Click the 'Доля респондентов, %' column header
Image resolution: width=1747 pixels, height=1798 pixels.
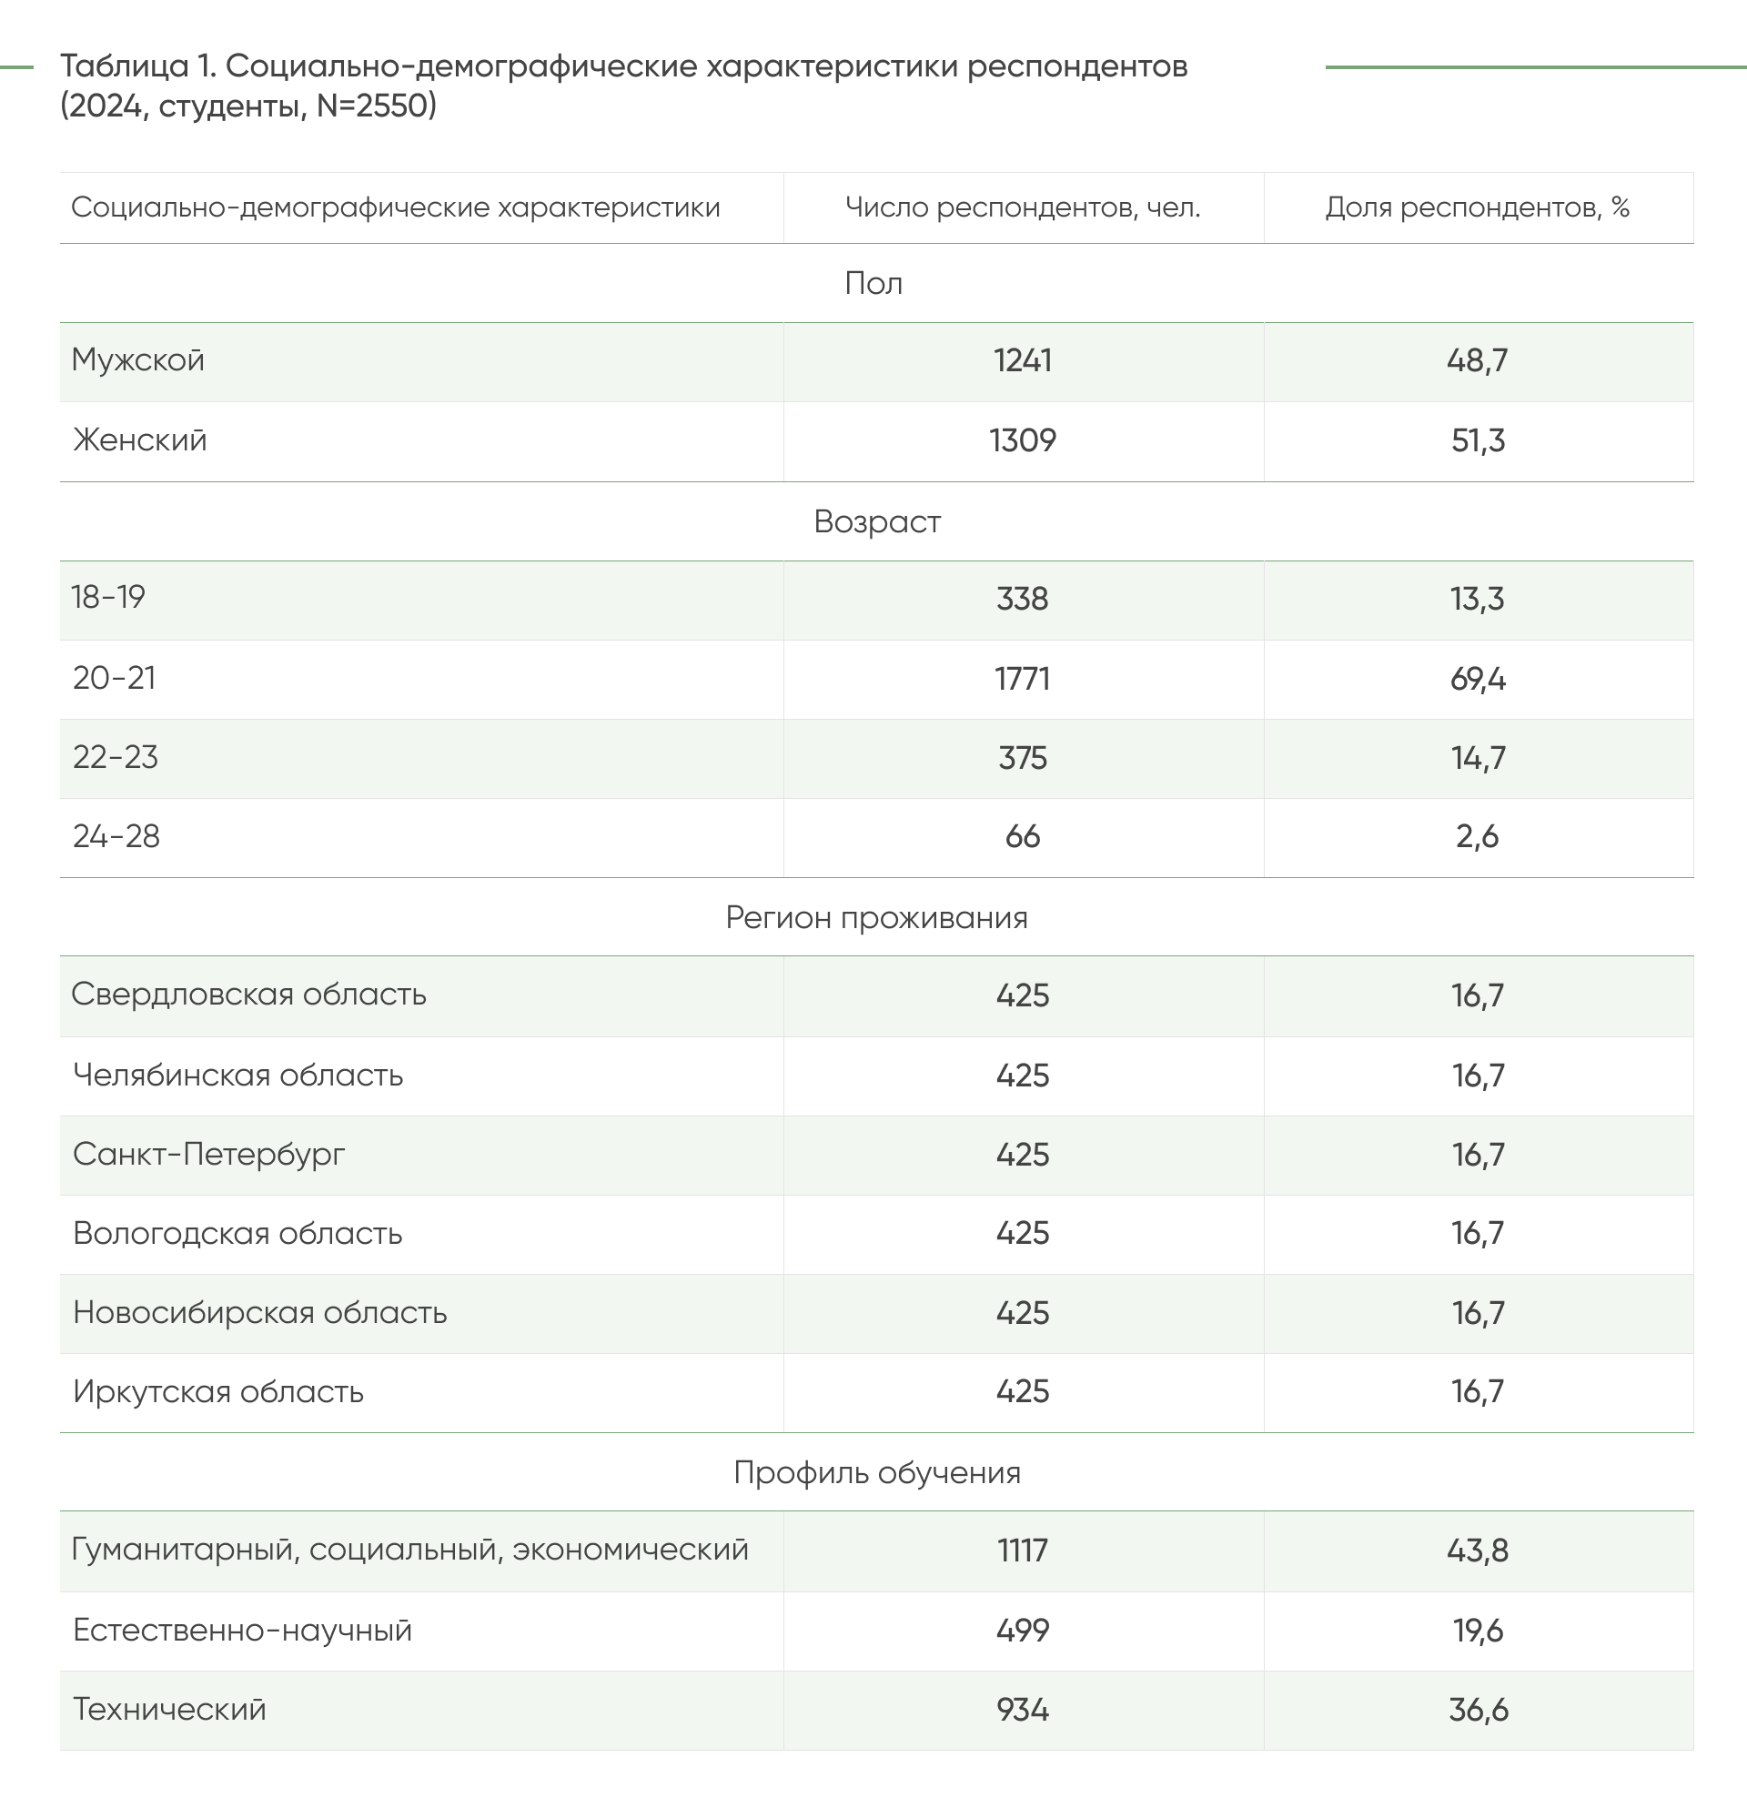tap(1478, 207)
